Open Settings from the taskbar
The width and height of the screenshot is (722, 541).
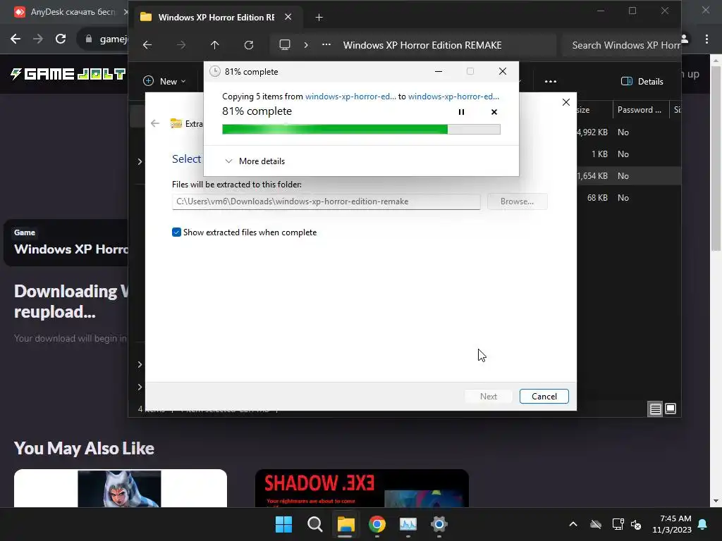pyautogui.click(x=439, y=524)
